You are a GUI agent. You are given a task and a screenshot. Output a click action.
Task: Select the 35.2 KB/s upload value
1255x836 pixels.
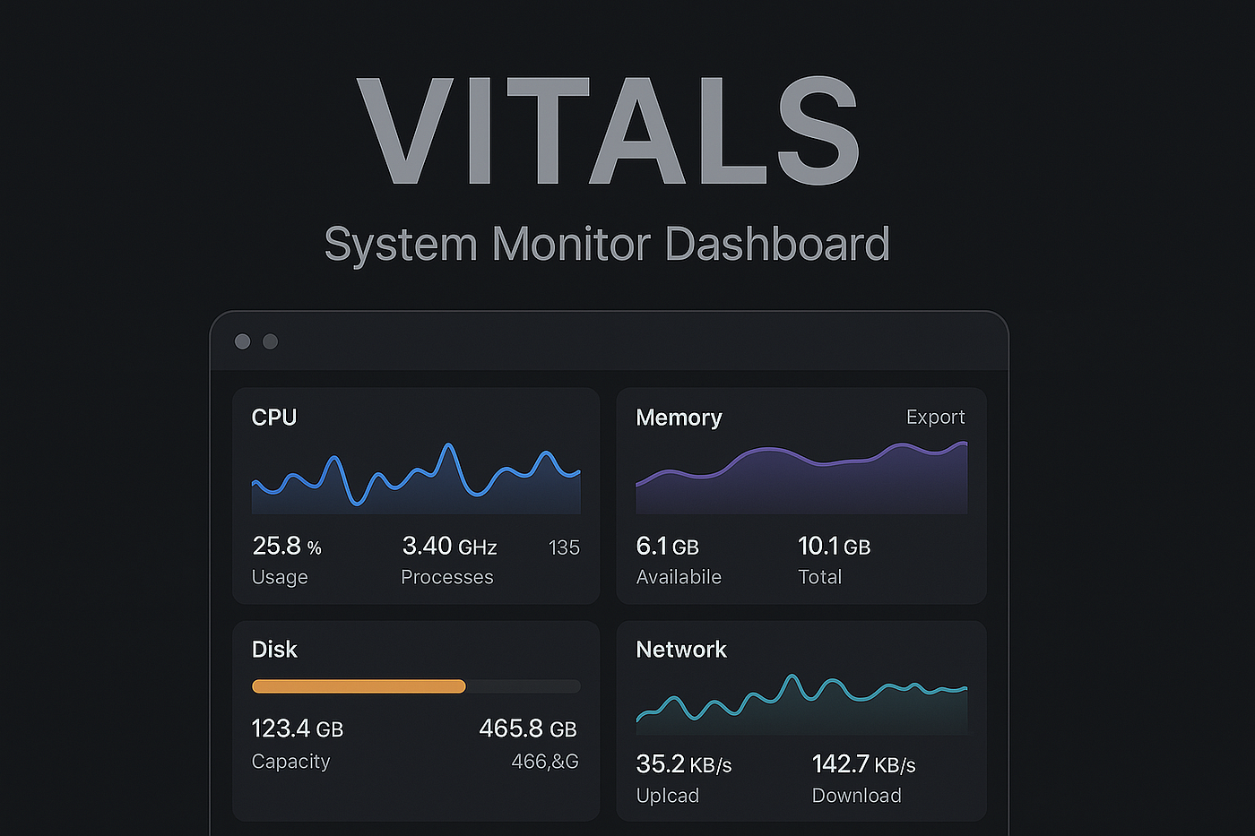(684, 764)
